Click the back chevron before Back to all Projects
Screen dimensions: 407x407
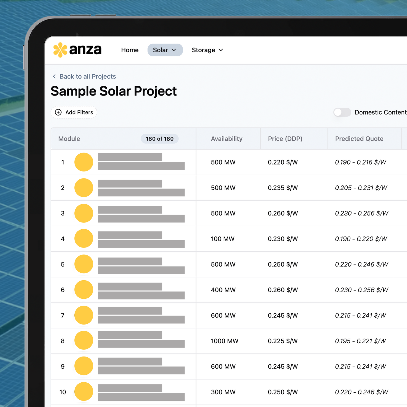pyautogui.click(x=54, y=77)
